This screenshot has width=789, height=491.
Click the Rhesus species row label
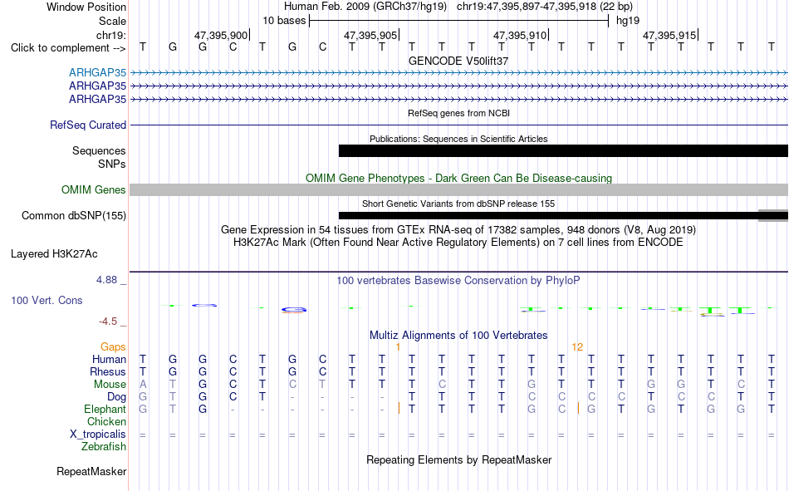click(x=108, y=371)
